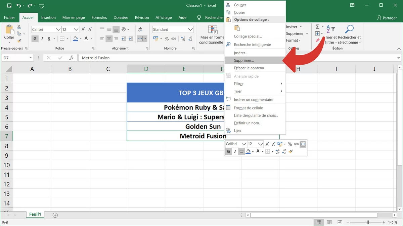Click the zoom slider in status bar
Image resolution: width=403 pixels, height=226 pixels.
point(368,222)
